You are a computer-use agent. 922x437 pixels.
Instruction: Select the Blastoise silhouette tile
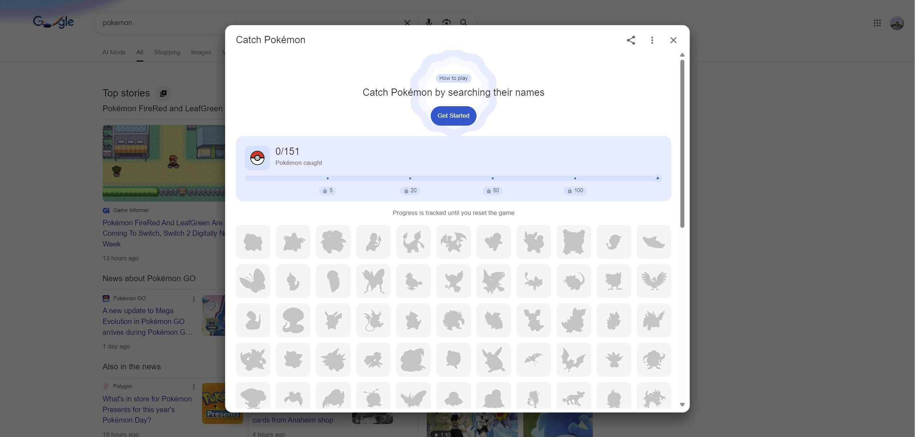click(x=574, y=242)
